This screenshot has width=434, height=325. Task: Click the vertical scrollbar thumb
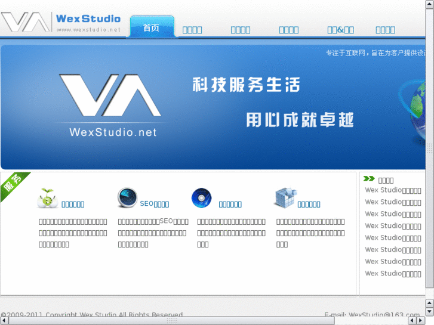pyautogui.click(x=430, y=148)
